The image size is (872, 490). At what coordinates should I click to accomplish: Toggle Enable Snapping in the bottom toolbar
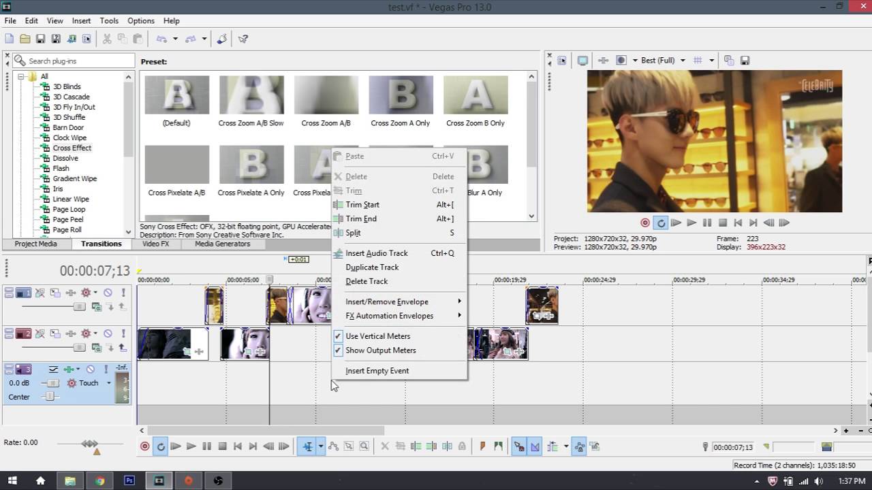click(x=519, y=446)
